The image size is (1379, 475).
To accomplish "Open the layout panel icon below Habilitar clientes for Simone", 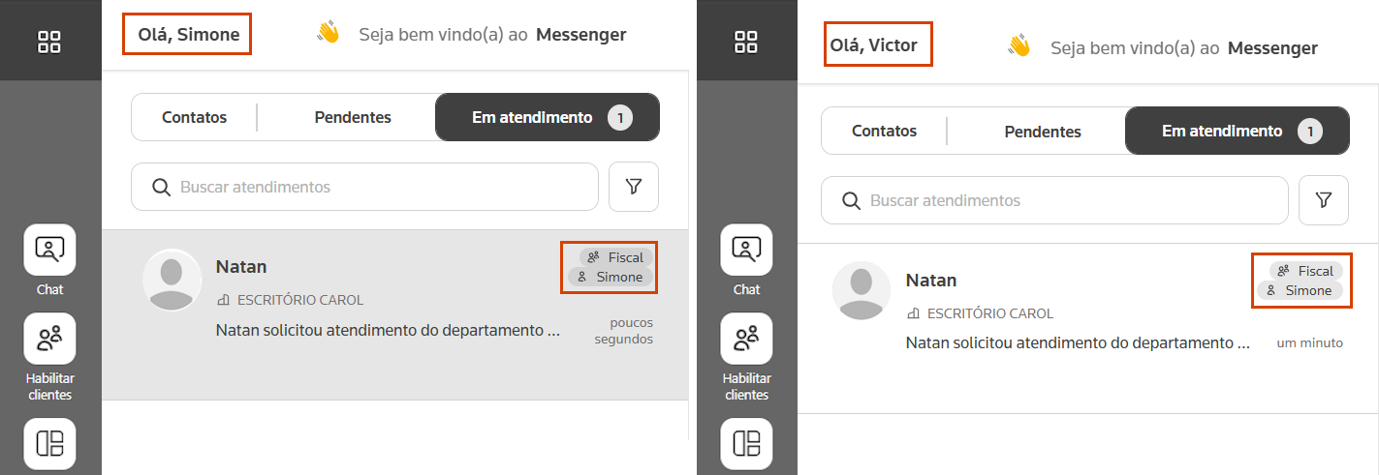I will click(49, 443).
